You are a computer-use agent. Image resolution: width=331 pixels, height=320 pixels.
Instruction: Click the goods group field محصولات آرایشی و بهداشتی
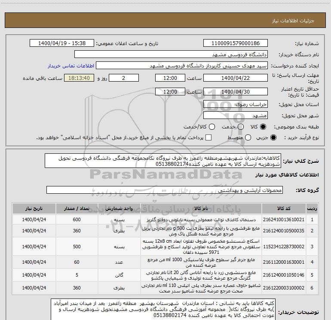click(x=165, y=190)
